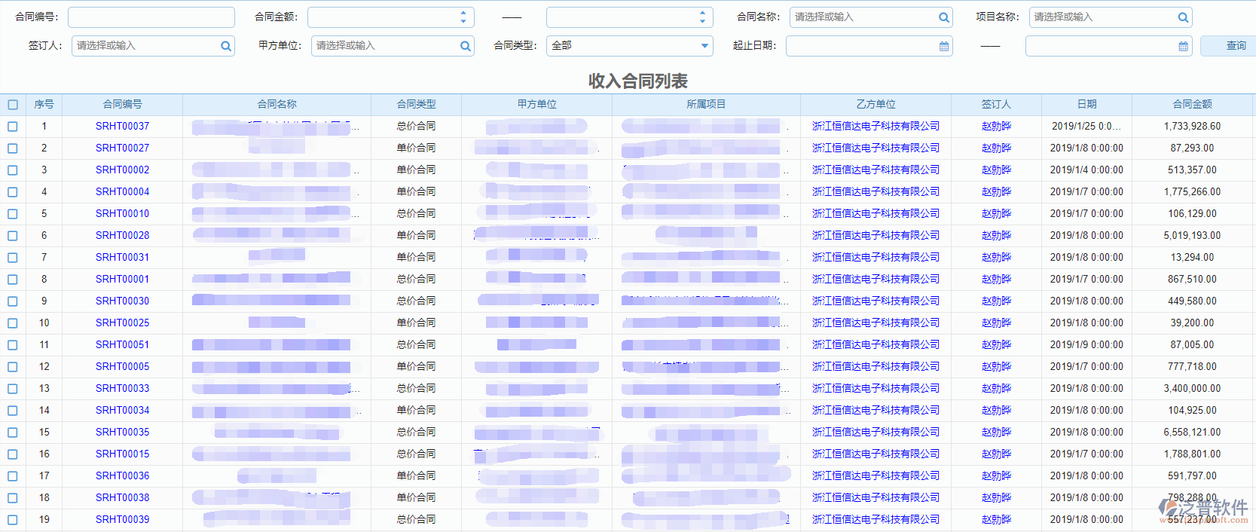
Task: Click stepper arrows of first 合同金额 field
Action: tap(463, 17)
